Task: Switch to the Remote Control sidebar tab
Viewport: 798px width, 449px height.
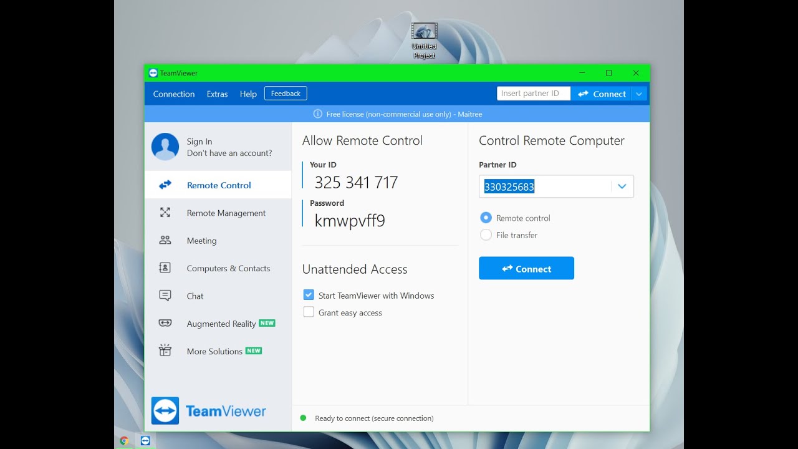Action: (x=218, y=185)
